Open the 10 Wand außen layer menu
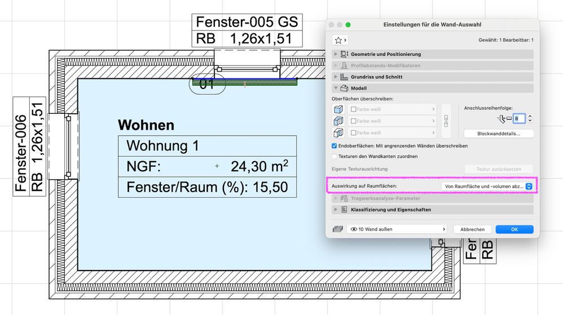Viewport: 563px width, 315px height. [397, 229]
